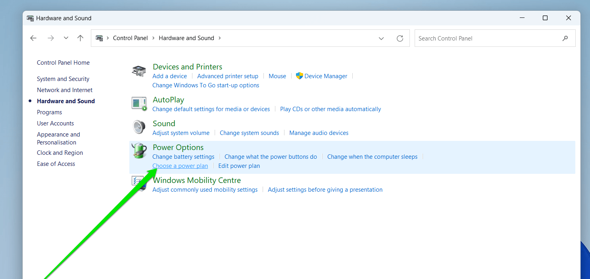Click Choose a power plan link
590x279 pixels.
[x=180, y=166]
